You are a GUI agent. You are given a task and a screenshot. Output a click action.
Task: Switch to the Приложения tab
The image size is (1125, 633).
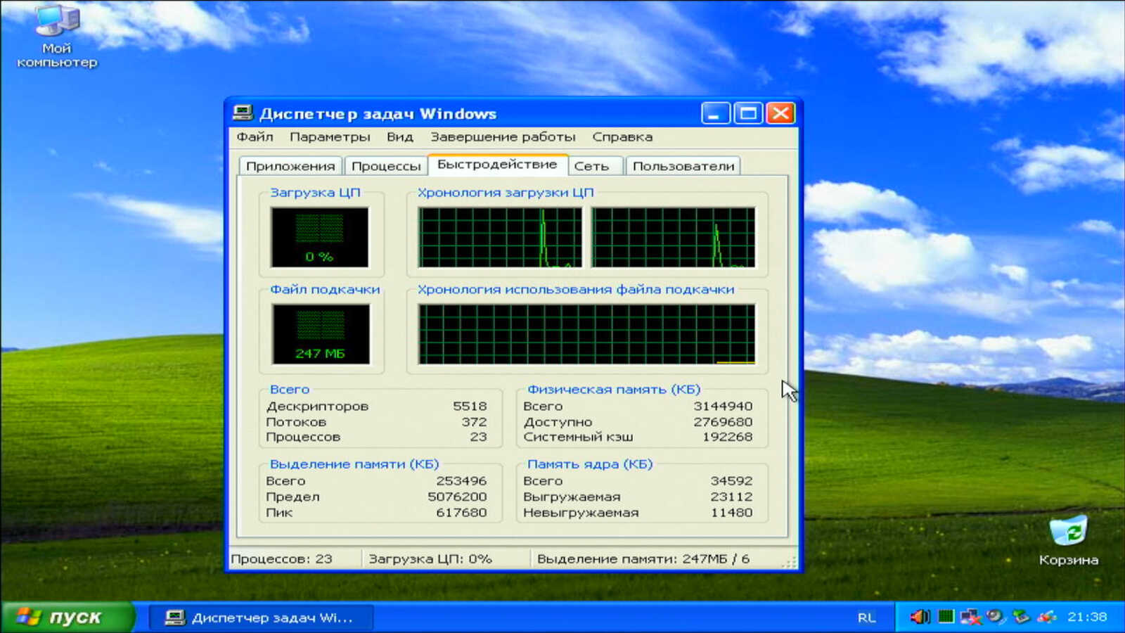pos(290,166)
